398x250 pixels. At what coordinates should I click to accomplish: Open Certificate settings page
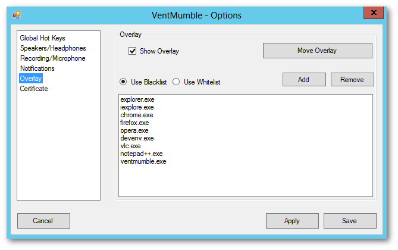tap(34, 89)
